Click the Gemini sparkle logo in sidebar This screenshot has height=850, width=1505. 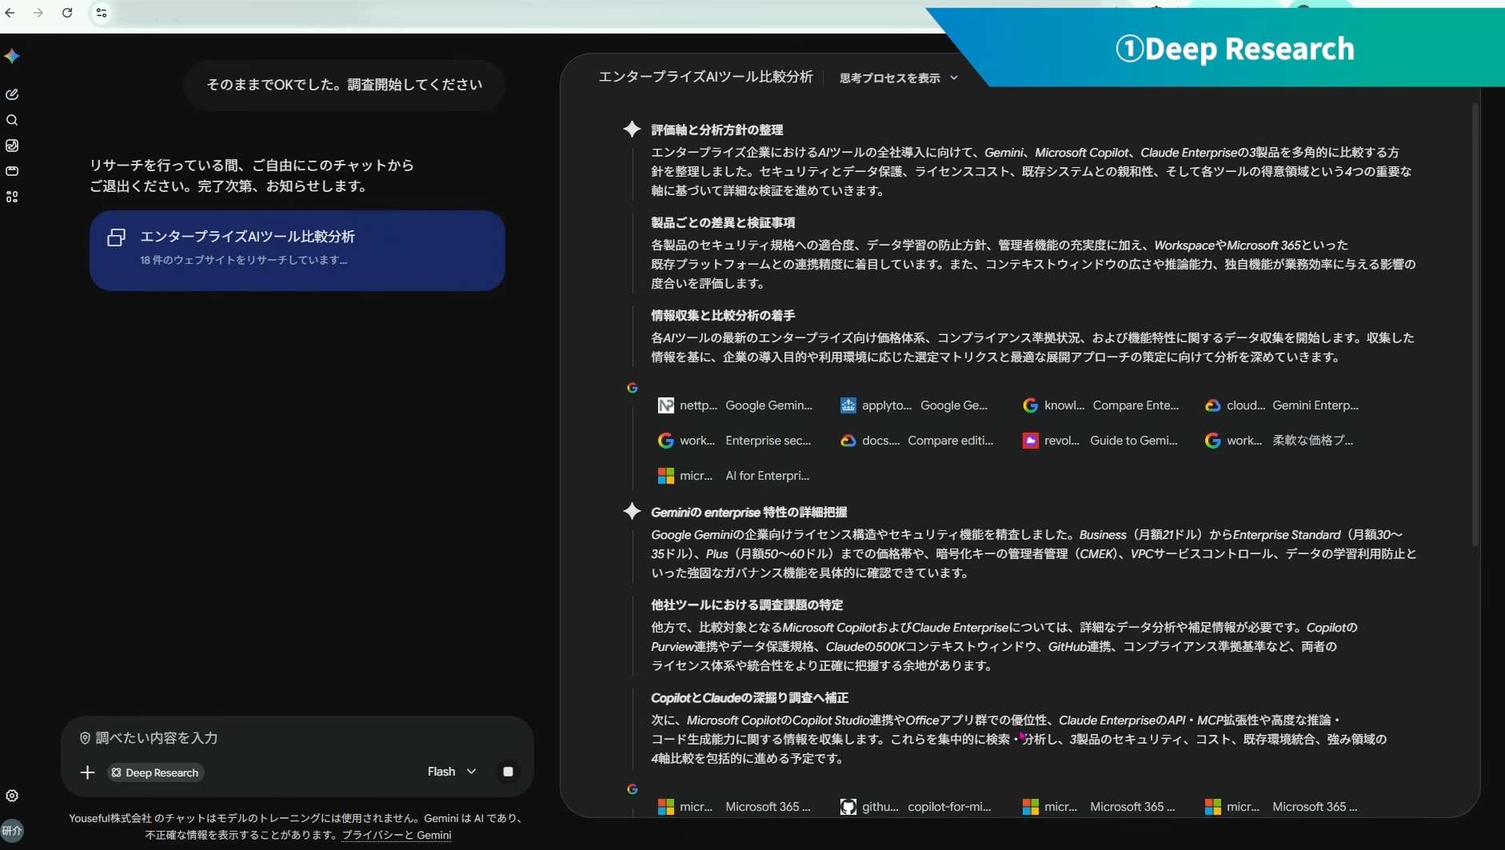(x=12, y=56)
